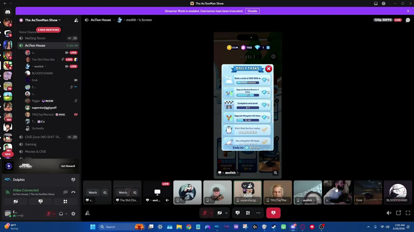
Task: Expand camera options arrow in call controls
Action: point(226,213)
